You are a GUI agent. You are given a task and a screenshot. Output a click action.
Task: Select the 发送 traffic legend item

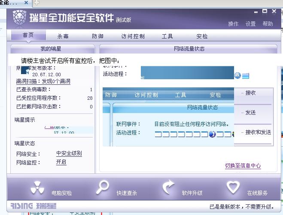(x=250, y=113)
